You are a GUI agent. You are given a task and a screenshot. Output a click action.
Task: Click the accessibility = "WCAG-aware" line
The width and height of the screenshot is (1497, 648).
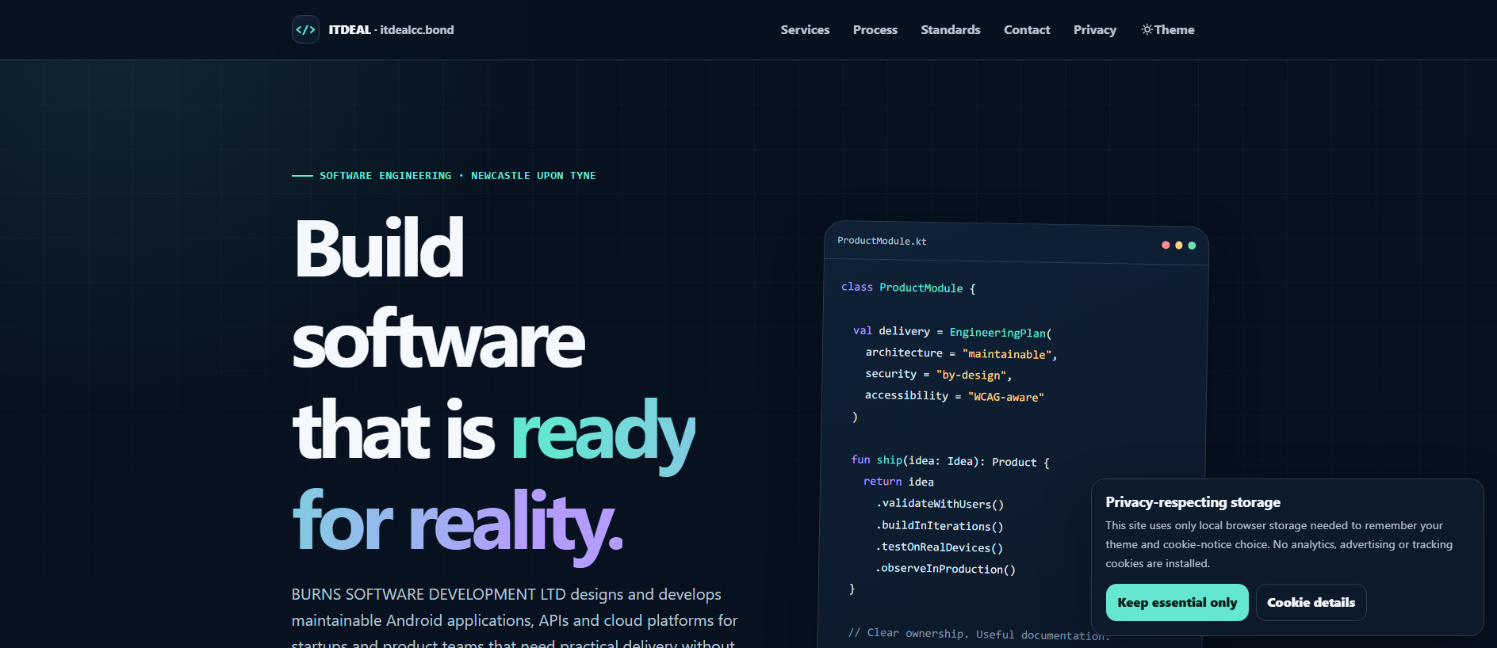click(x=954, y=396)
